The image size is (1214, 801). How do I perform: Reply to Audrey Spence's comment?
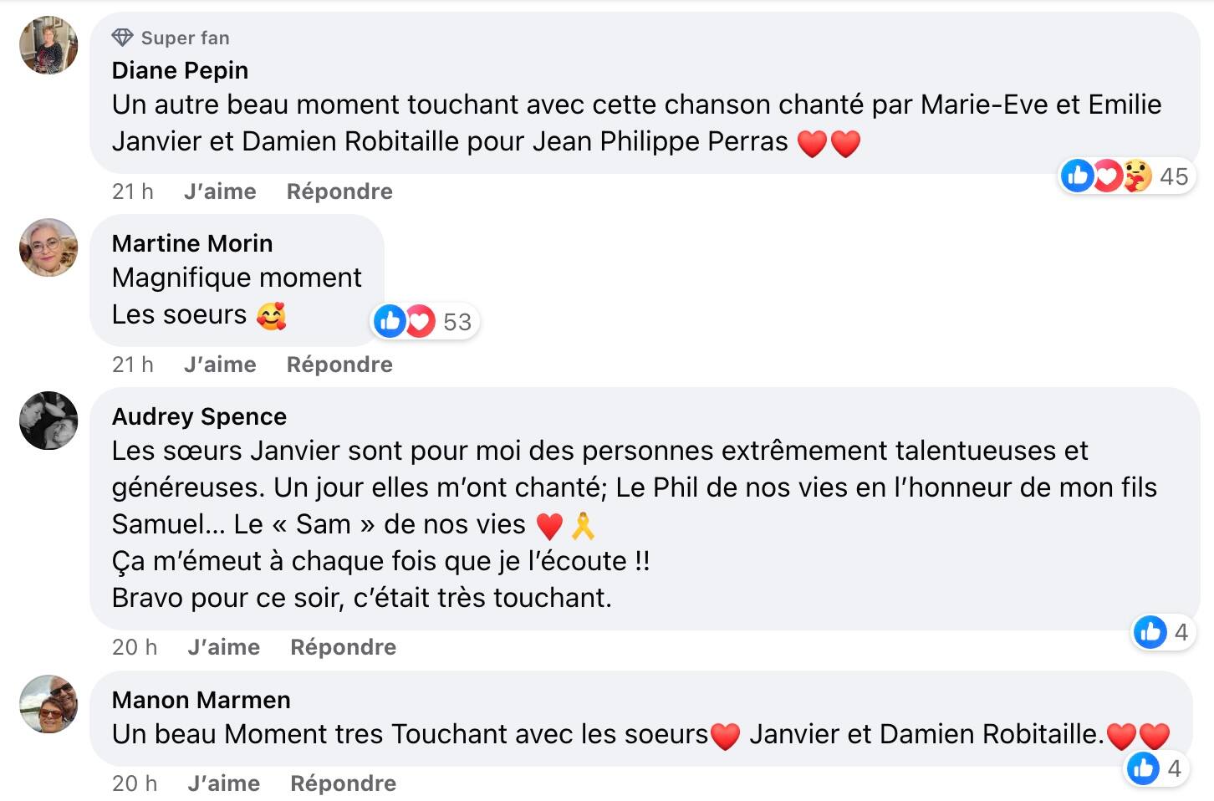pos(343,647)
